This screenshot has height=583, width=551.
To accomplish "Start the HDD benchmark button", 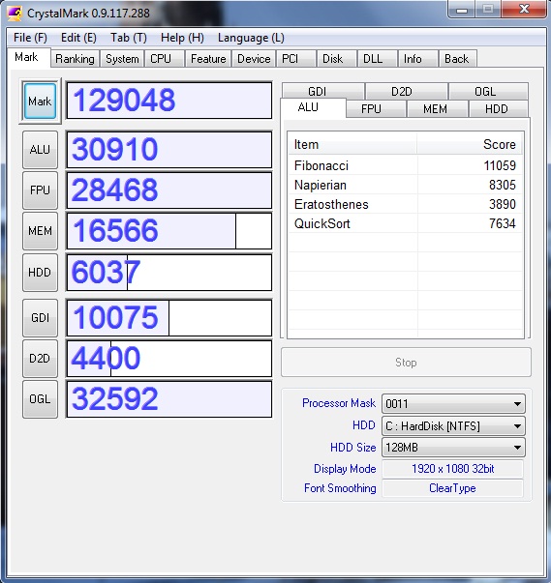I will coord(40,273).
